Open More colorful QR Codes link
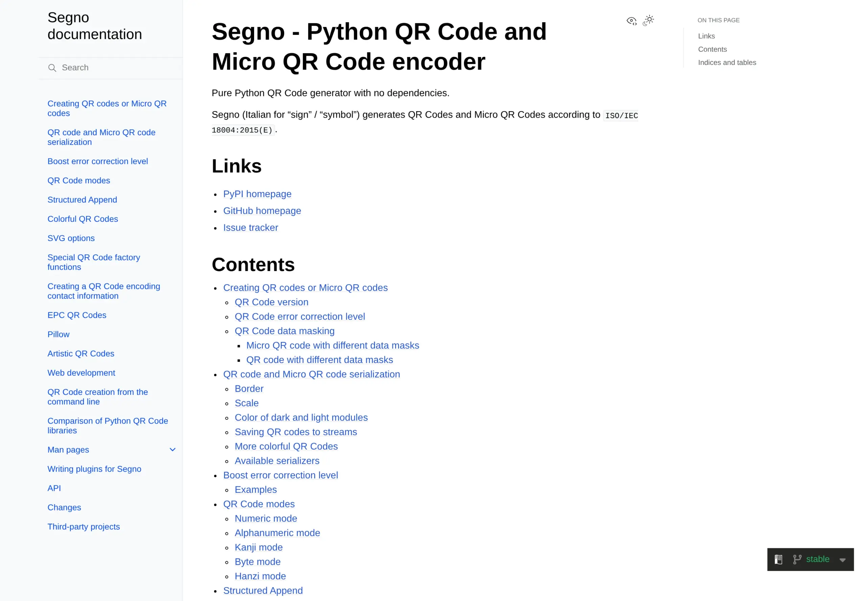This screenshot has height=601, width=866. click(x=286, y=446)
